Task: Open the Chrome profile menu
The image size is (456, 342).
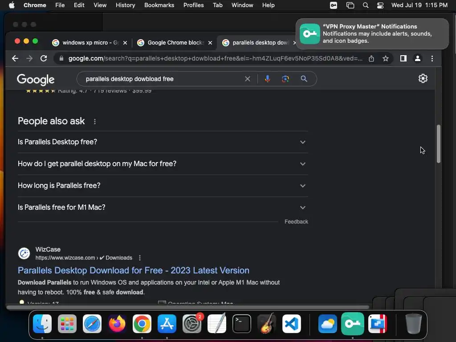Action: pos(417,58)
